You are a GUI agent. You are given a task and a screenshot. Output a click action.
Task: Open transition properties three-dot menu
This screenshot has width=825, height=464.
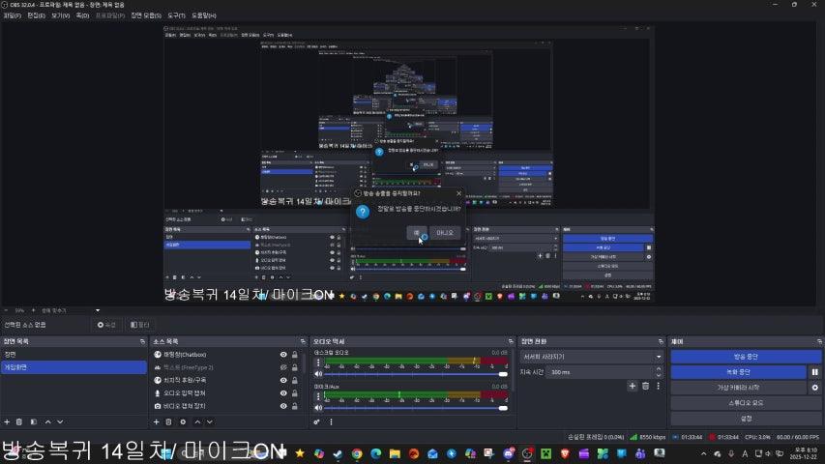pos(659,386)
